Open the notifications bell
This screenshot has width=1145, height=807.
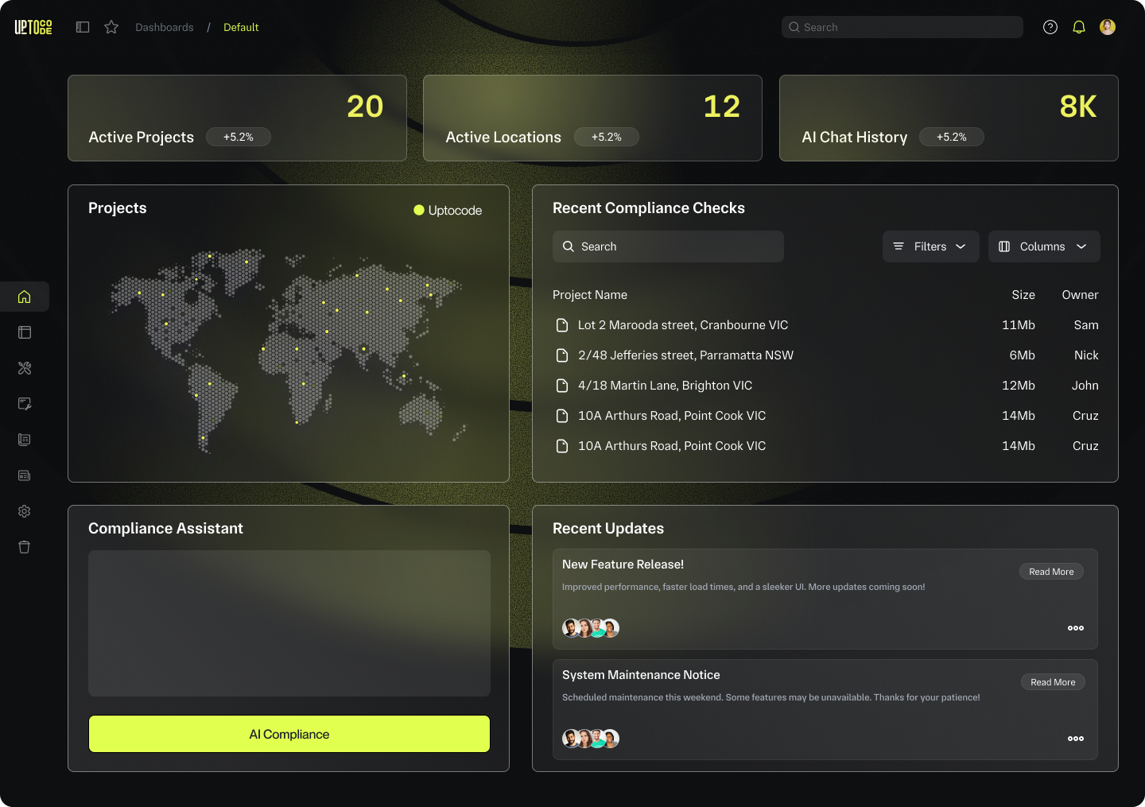(x=1079, y=27)
